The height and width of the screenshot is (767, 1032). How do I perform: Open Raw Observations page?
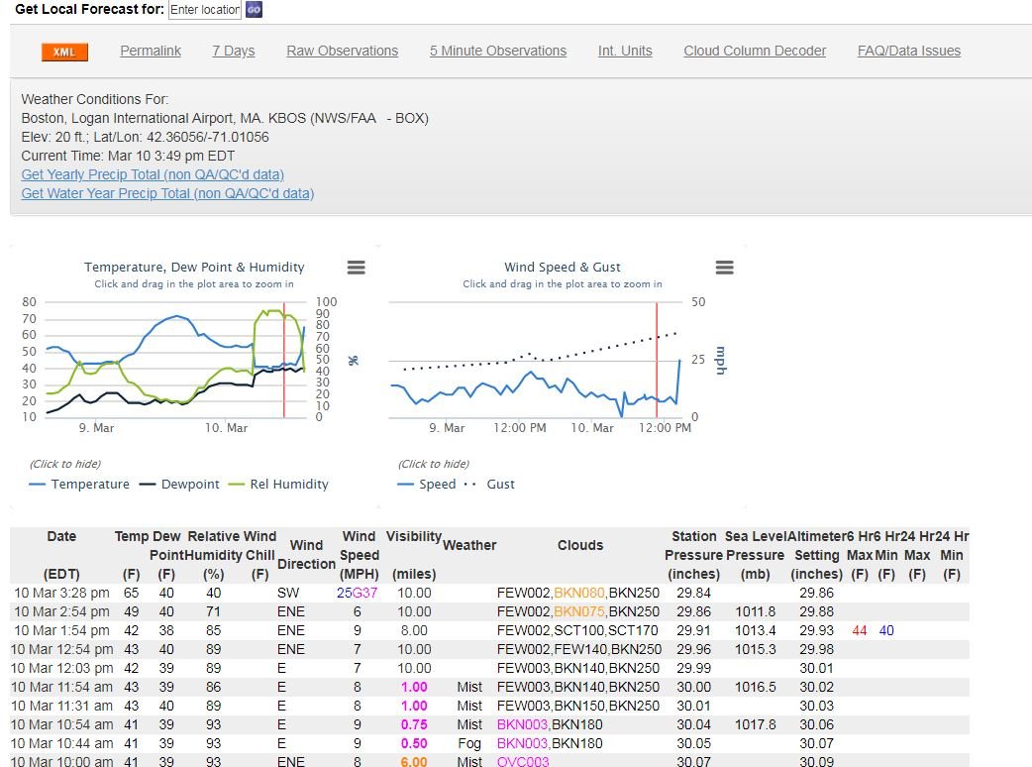point(343,51)
